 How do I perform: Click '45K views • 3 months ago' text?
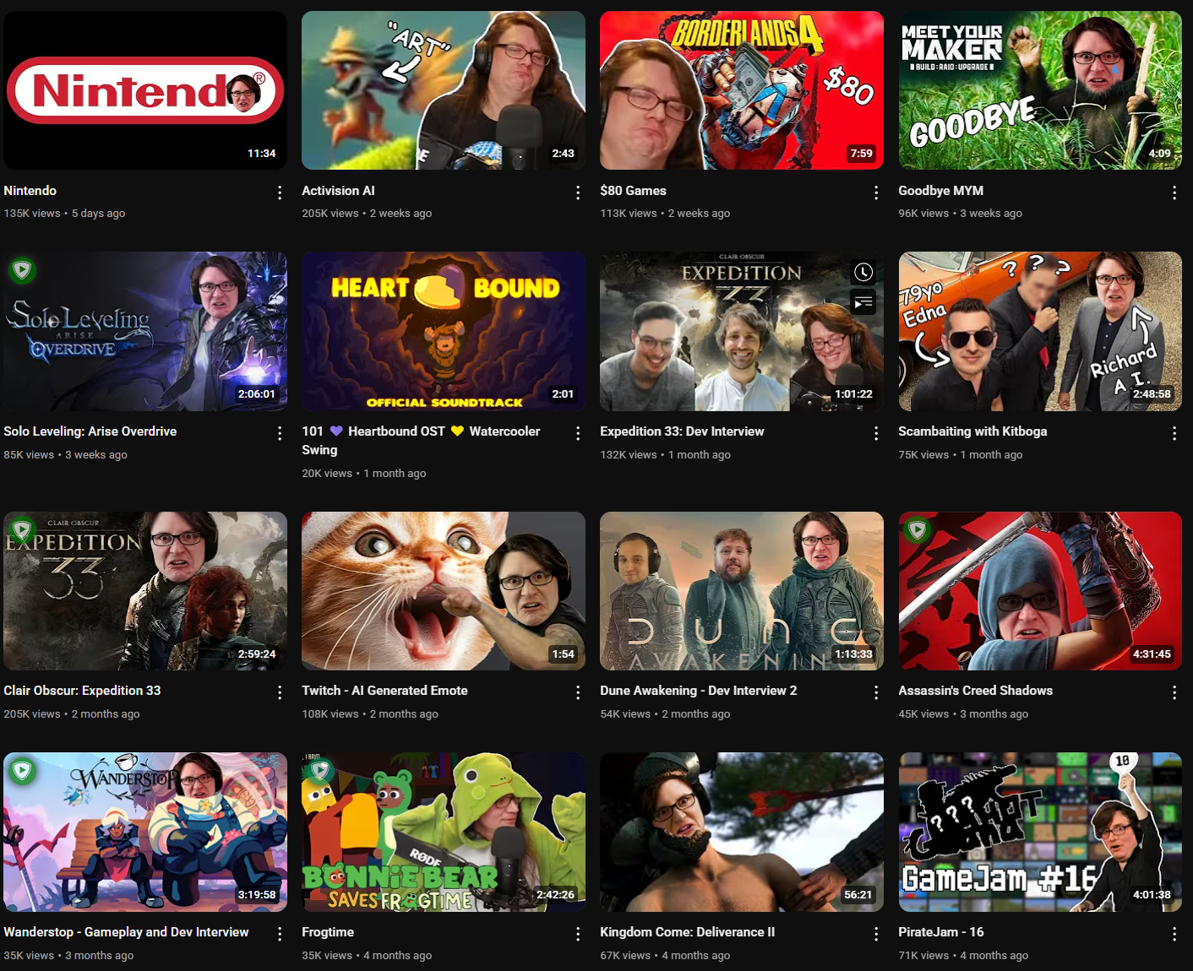(x=963, y=714)
